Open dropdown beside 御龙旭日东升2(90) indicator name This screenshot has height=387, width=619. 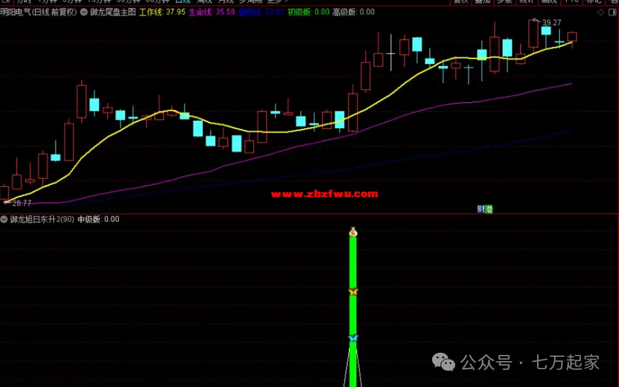tap(4, 219)
